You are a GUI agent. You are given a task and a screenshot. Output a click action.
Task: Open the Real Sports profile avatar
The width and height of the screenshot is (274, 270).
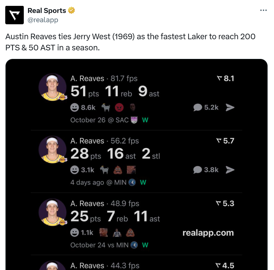pos(15,15)
